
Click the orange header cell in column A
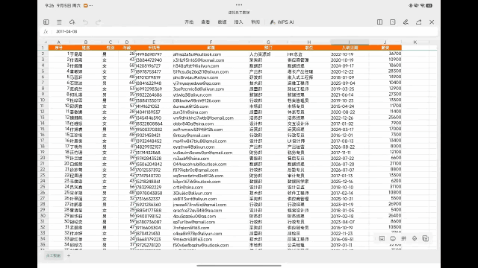coord(58,48)
